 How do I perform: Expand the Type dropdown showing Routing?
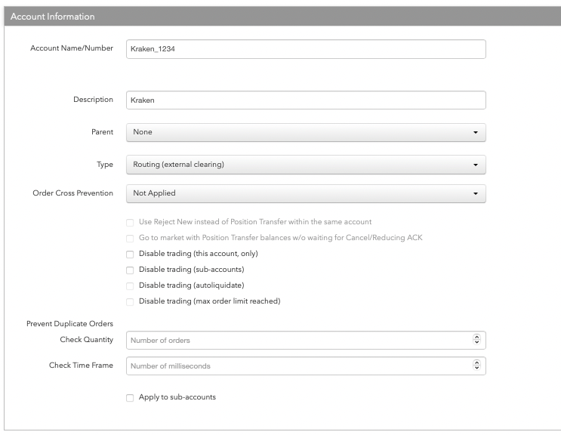(x=305, y=164)
